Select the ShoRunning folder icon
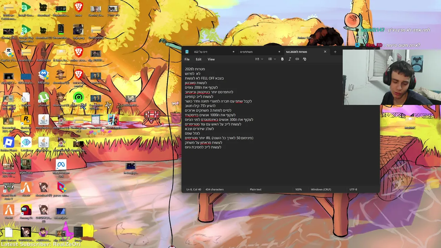Screen dimensions: 441x248 [x=96, y=32]
